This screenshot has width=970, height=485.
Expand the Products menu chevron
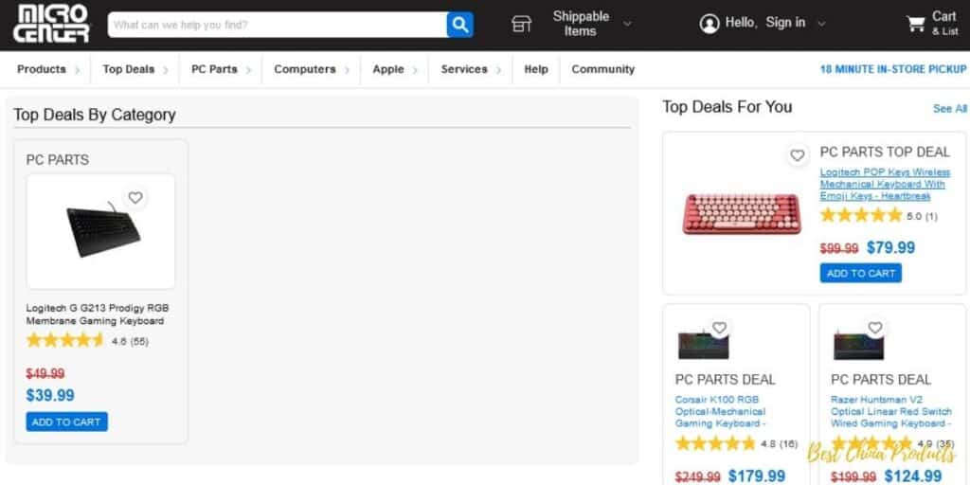coord(78,70)
